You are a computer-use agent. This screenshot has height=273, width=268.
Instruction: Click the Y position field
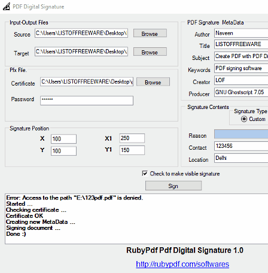(63, 151)
